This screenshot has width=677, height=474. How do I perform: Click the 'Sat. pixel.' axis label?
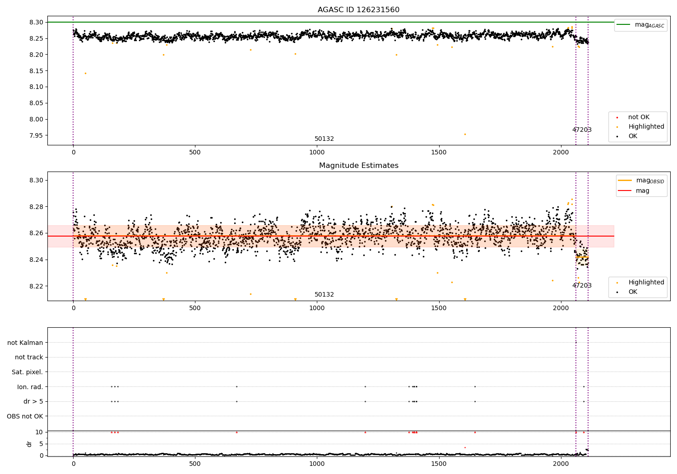[x=28, y=372]
